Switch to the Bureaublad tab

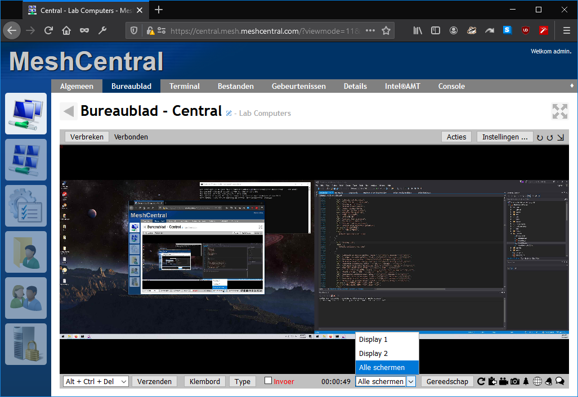pos(131,86)
